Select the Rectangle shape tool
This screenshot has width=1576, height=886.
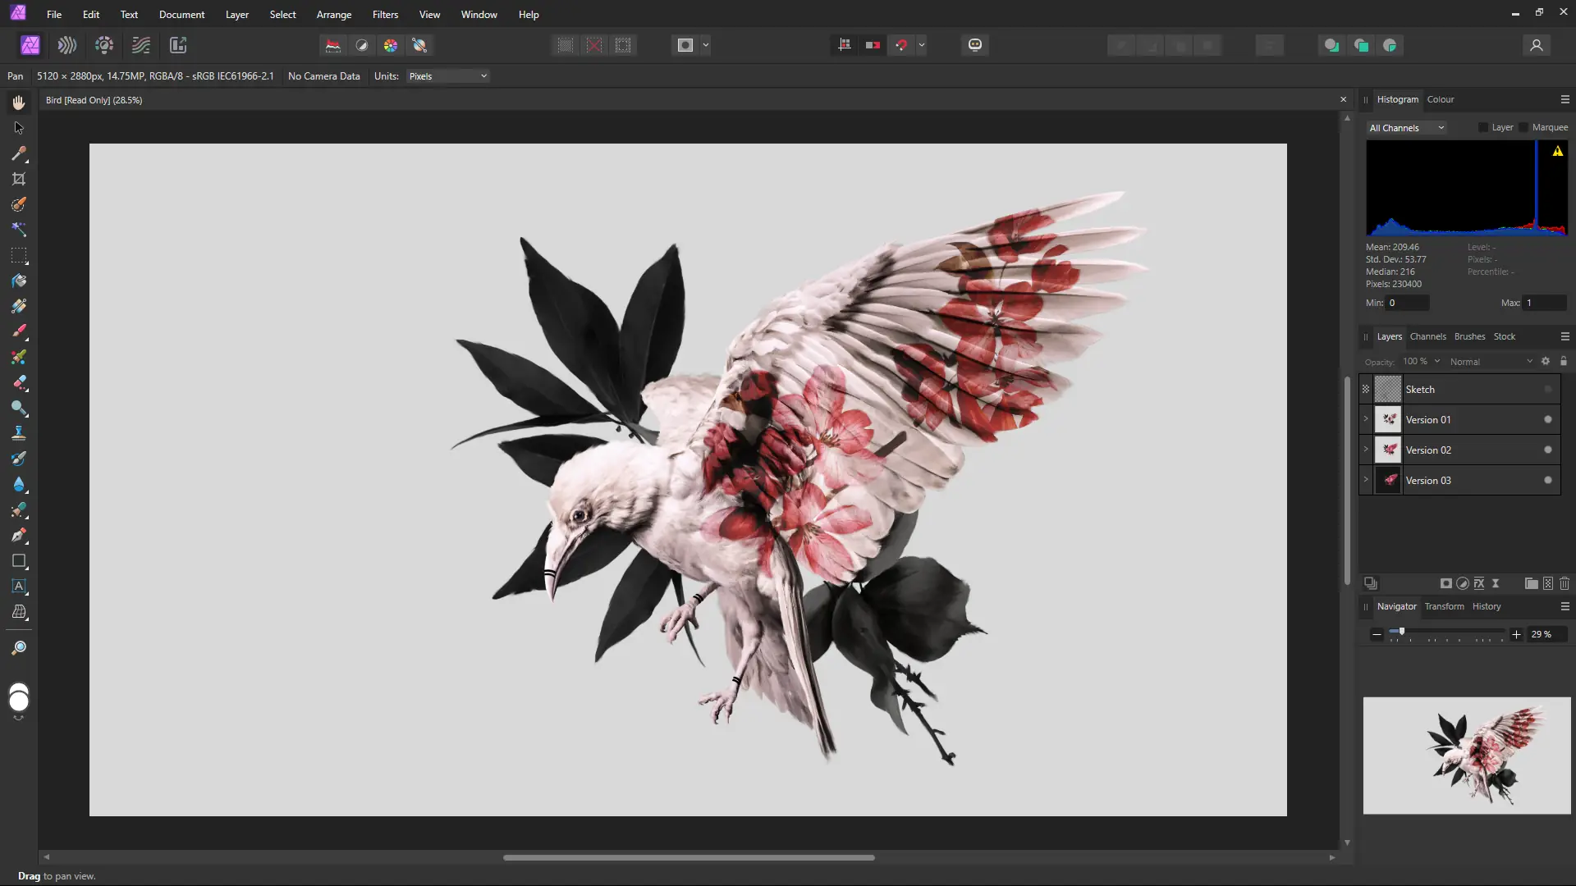[x=19, y=561]
